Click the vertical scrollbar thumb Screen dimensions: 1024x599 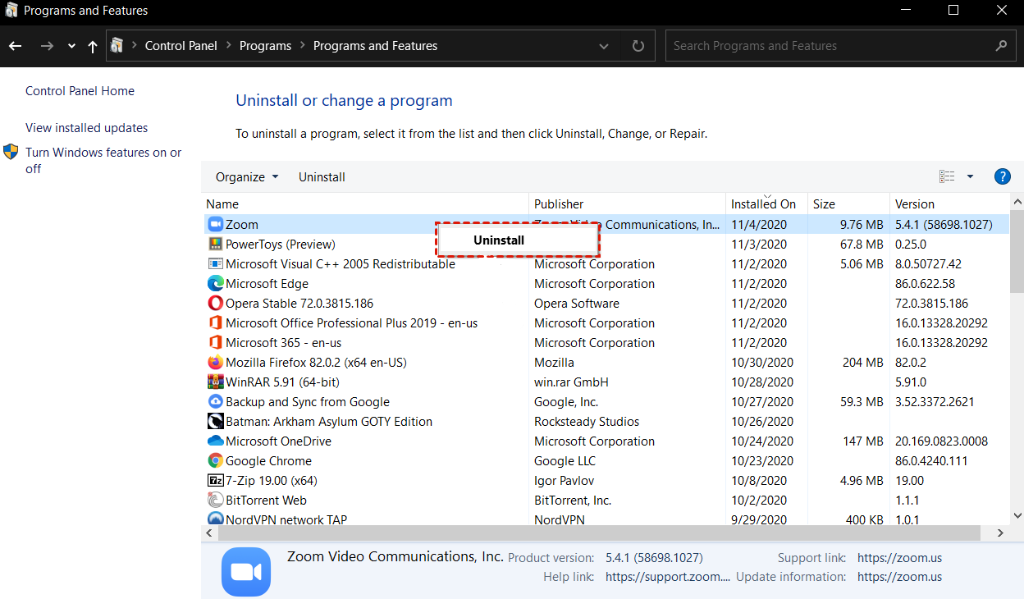1017,253
